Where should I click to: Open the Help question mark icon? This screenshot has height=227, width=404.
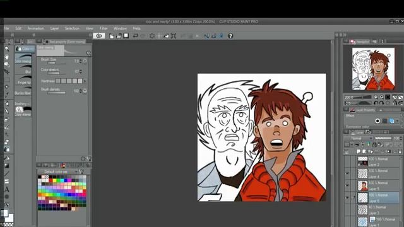[x=230, y=36]
